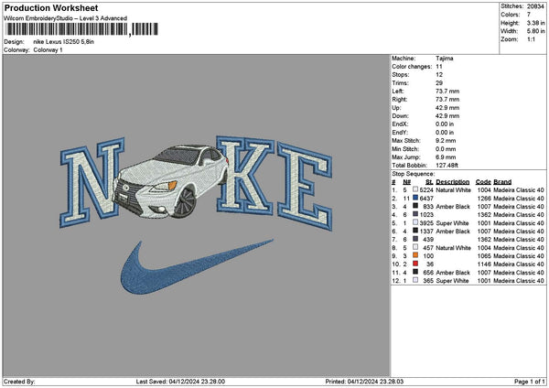This screenshot has height=388, width=549.
Task: Click the Color changes value 11
Action: 439,67
